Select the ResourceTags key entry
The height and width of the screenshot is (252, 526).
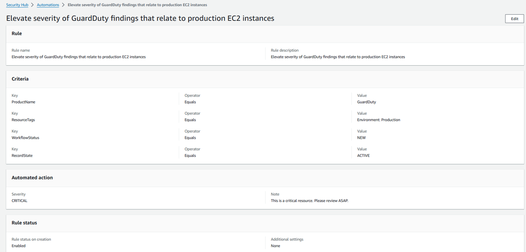23,120
